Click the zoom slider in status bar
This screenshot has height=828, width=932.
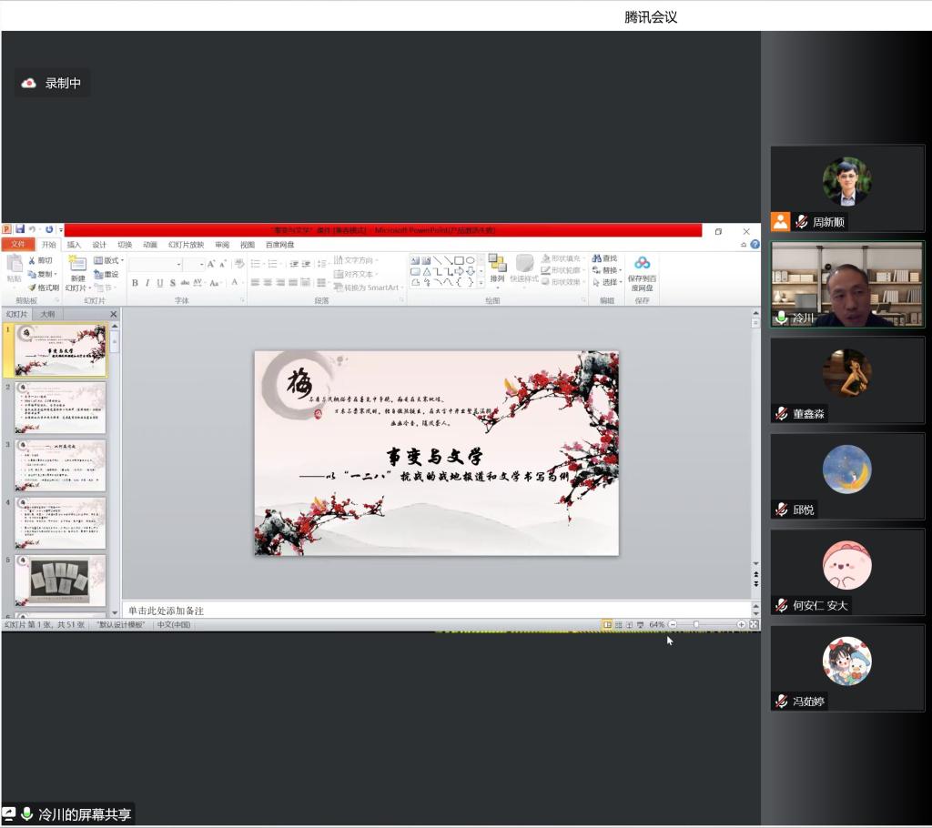(x=696, y=624)
